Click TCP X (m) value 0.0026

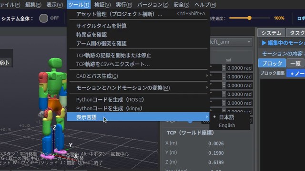click(x=216, y=143)
